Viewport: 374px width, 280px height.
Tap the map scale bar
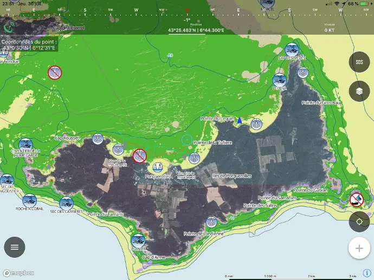point(291,277)
